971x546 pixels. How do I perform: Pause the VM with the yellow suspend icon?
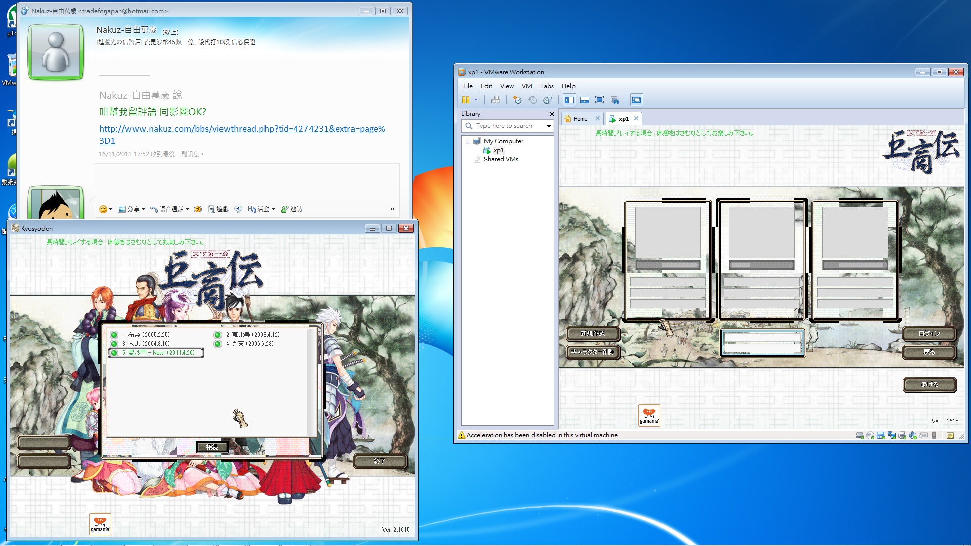point(466,100)
